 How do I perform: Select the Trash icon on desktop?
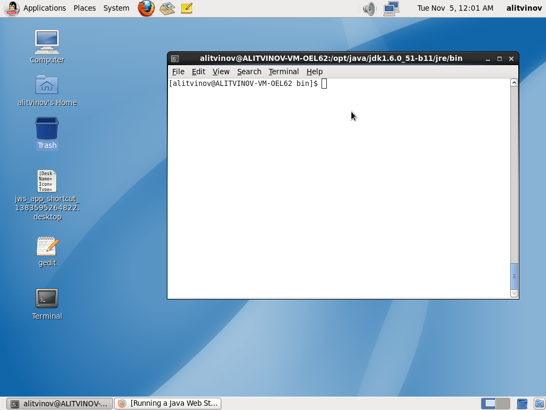click(47, 129)
